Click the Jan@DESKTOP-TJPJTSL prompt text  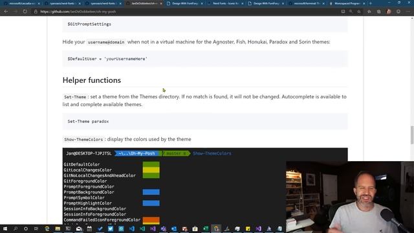89,153
